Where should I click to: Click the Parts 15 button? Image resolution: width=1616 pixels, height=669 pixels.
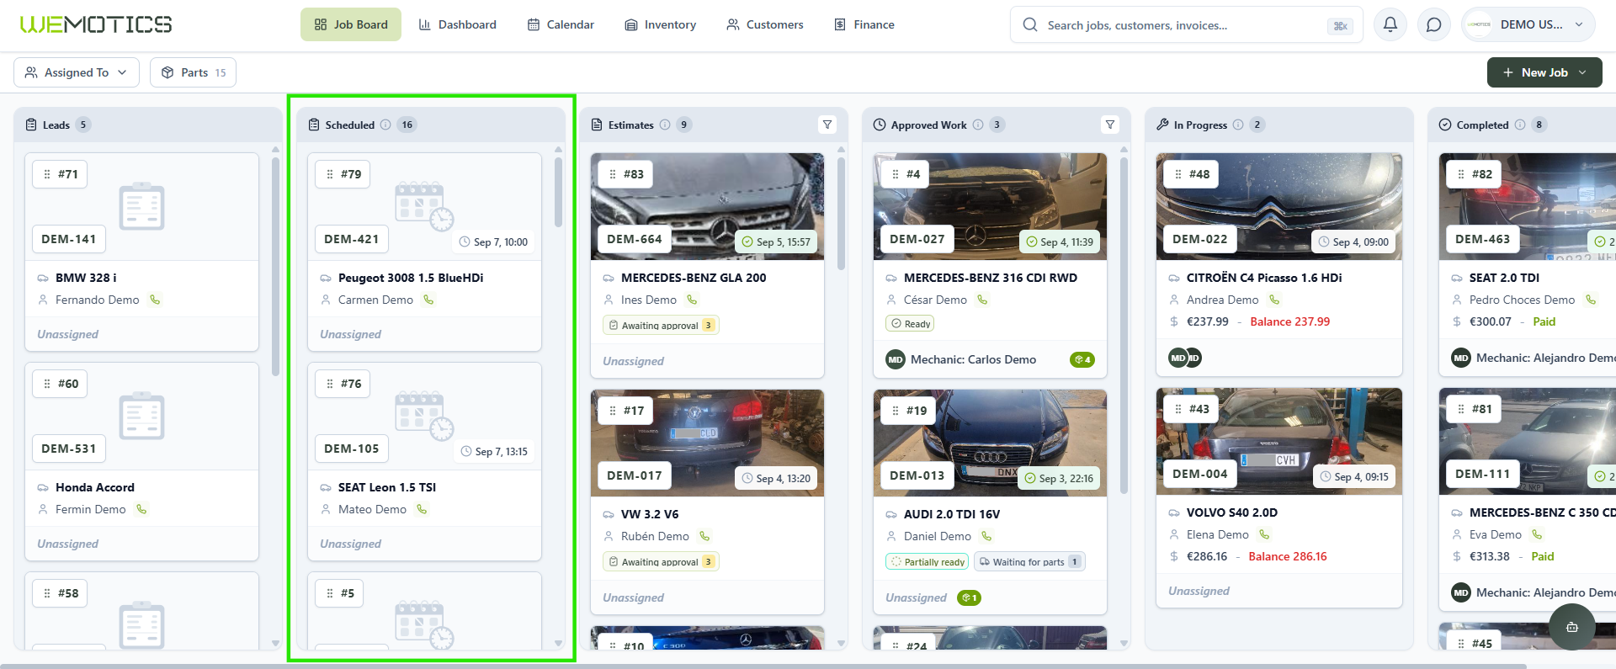click(x=193, y=72)
